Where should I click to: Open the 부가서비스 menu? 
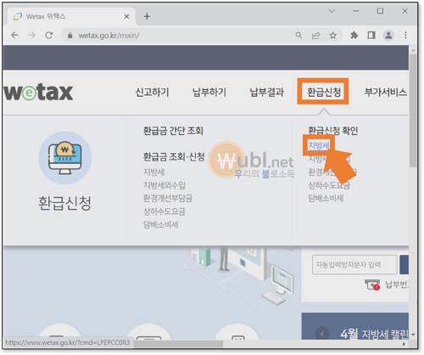386,92
